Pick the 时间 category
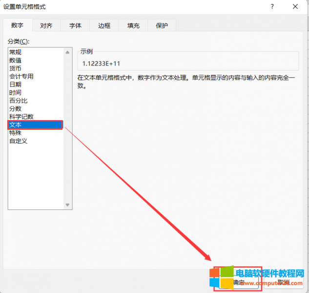The width and height of the screenshot is (309, 293). (36, 93)
